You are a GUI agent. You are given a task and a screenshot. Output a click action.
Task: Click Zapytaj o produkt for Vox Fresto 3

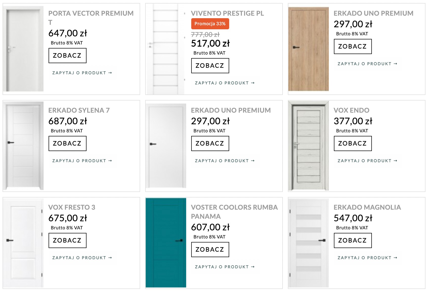click(x=82, y=258)
